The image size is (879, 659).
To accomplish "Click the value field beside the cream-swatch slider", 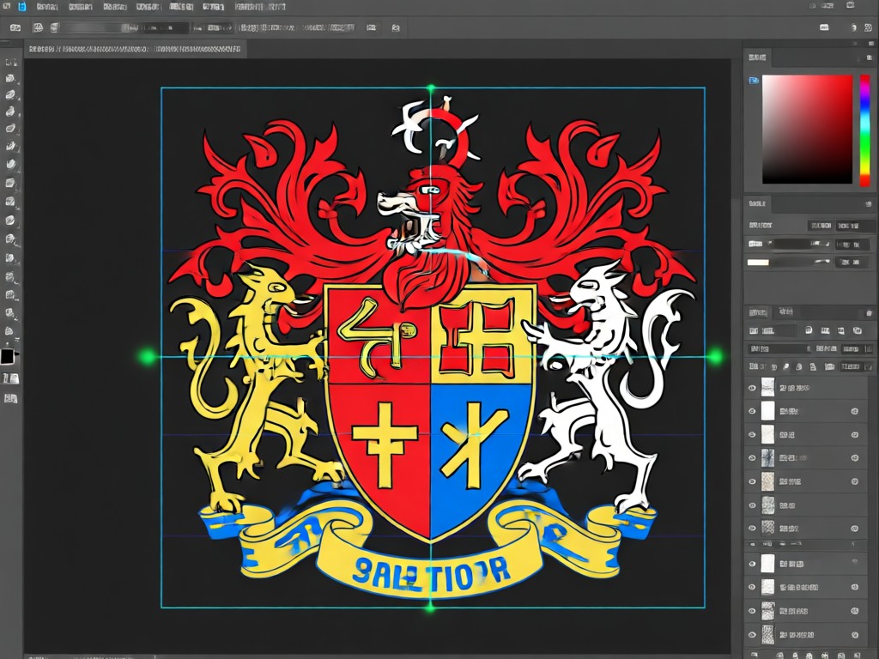I will click(851, 263).
